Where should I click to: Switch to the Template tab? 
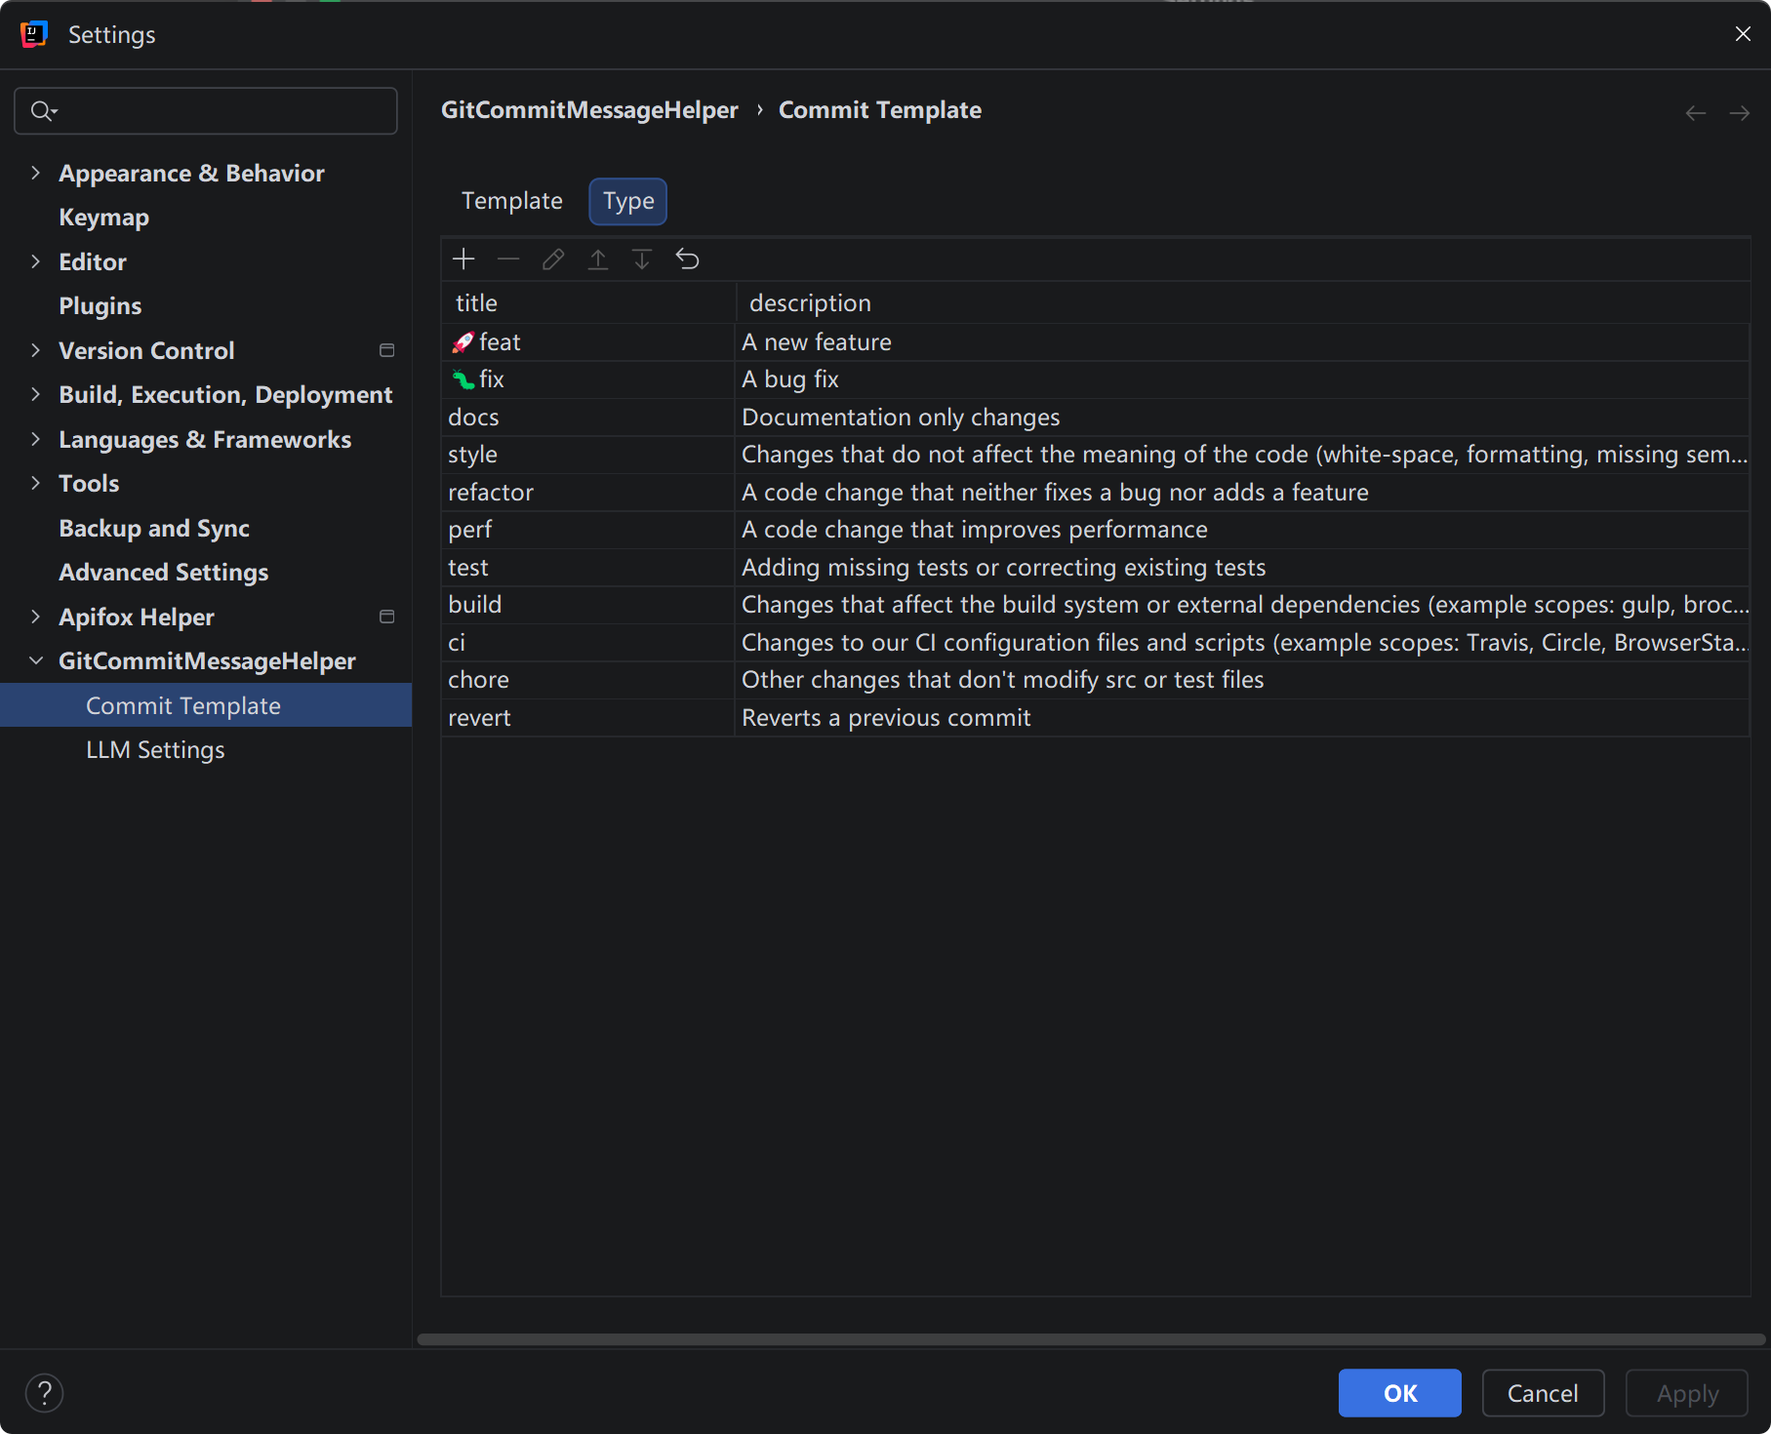pyautogui.click(x=512, y=201)
